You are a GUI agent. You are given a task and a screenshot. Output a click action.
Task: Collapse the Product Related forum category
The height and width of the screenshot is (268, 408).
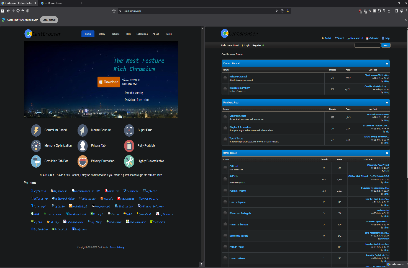(387, 64)
